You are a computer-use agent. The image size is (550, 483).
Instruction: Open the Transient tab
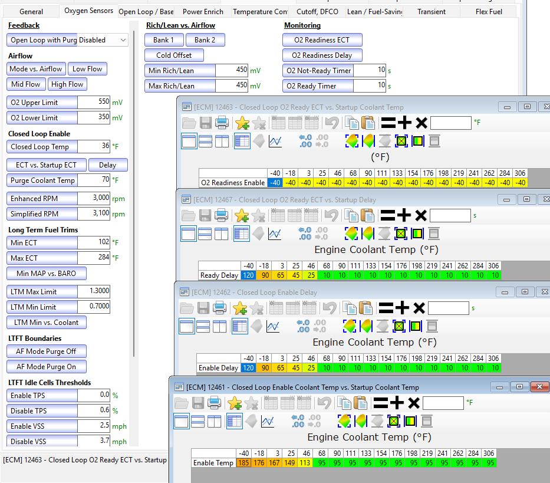(x=432, y=12)
